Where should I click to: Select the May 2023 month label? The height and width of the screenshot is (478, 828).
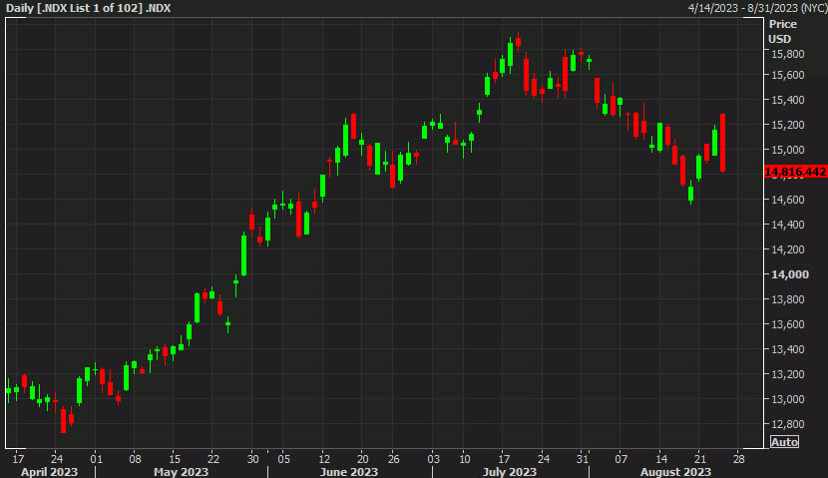(x=181, y=471)
